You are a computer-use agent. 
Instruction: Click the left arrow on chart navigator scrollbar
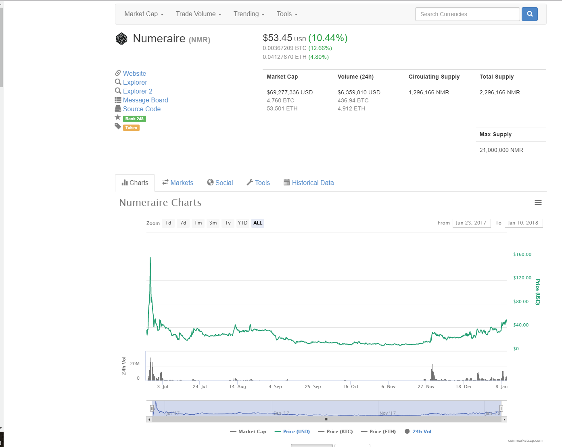click(149, 420)
